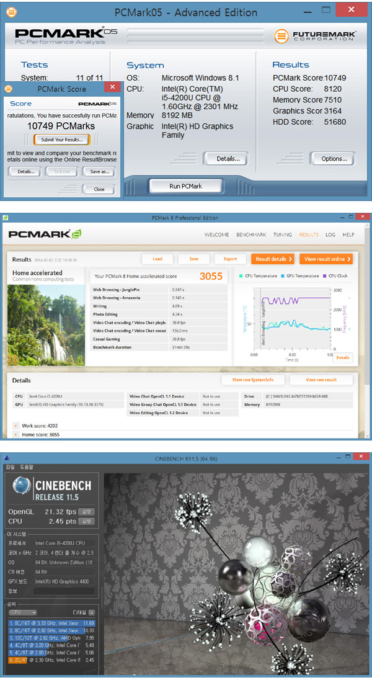This screenshot has width=372, height=680.
Task: Click the Futuremark Corporation logo
Action: click(x=316, y=35)
